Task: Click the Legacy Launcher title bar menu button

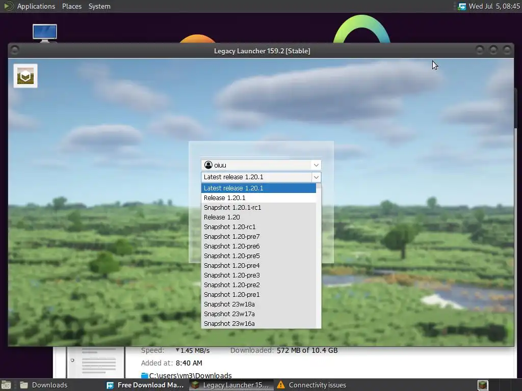Action: click(15, 50)
